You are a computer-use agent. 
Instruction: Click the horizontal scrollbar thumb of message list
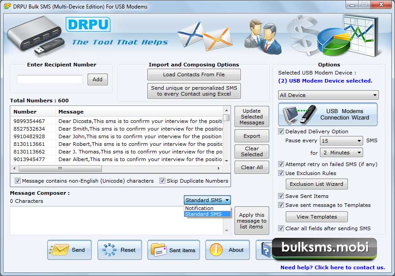click(61, 168)
